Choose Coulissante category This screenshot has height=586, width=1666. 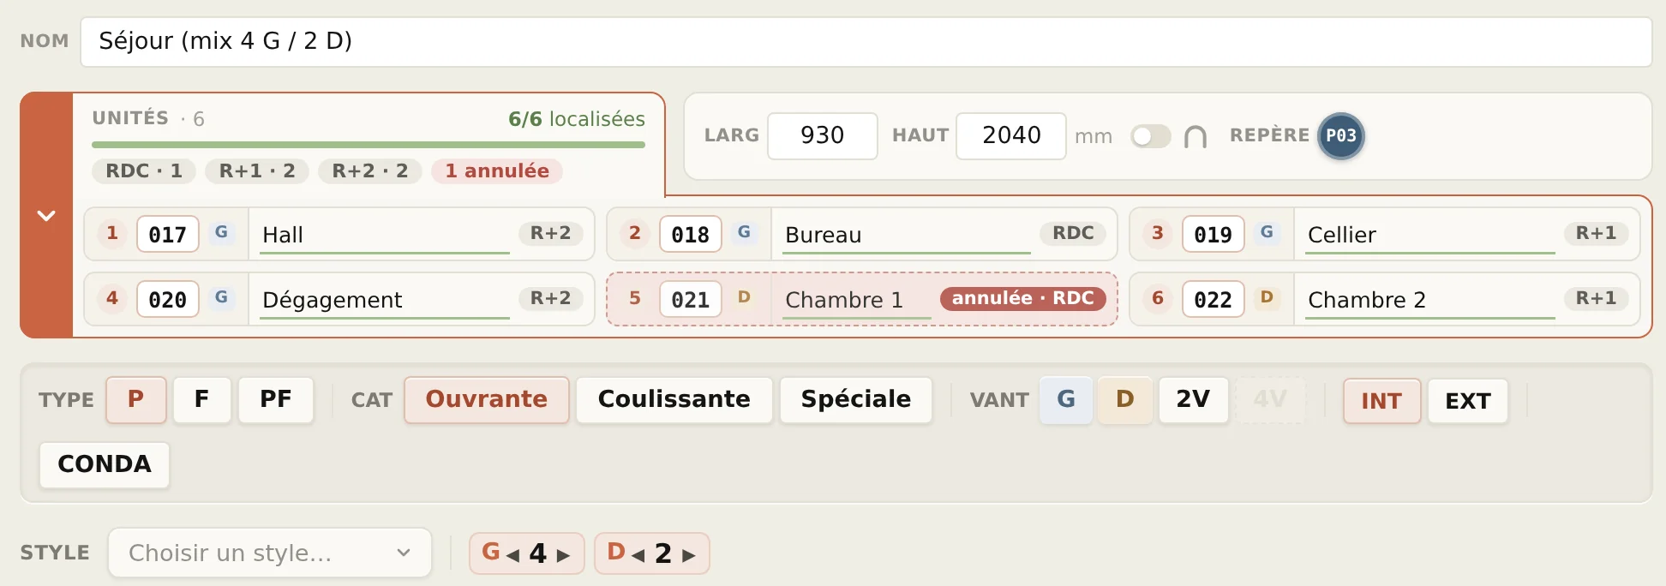674,400
